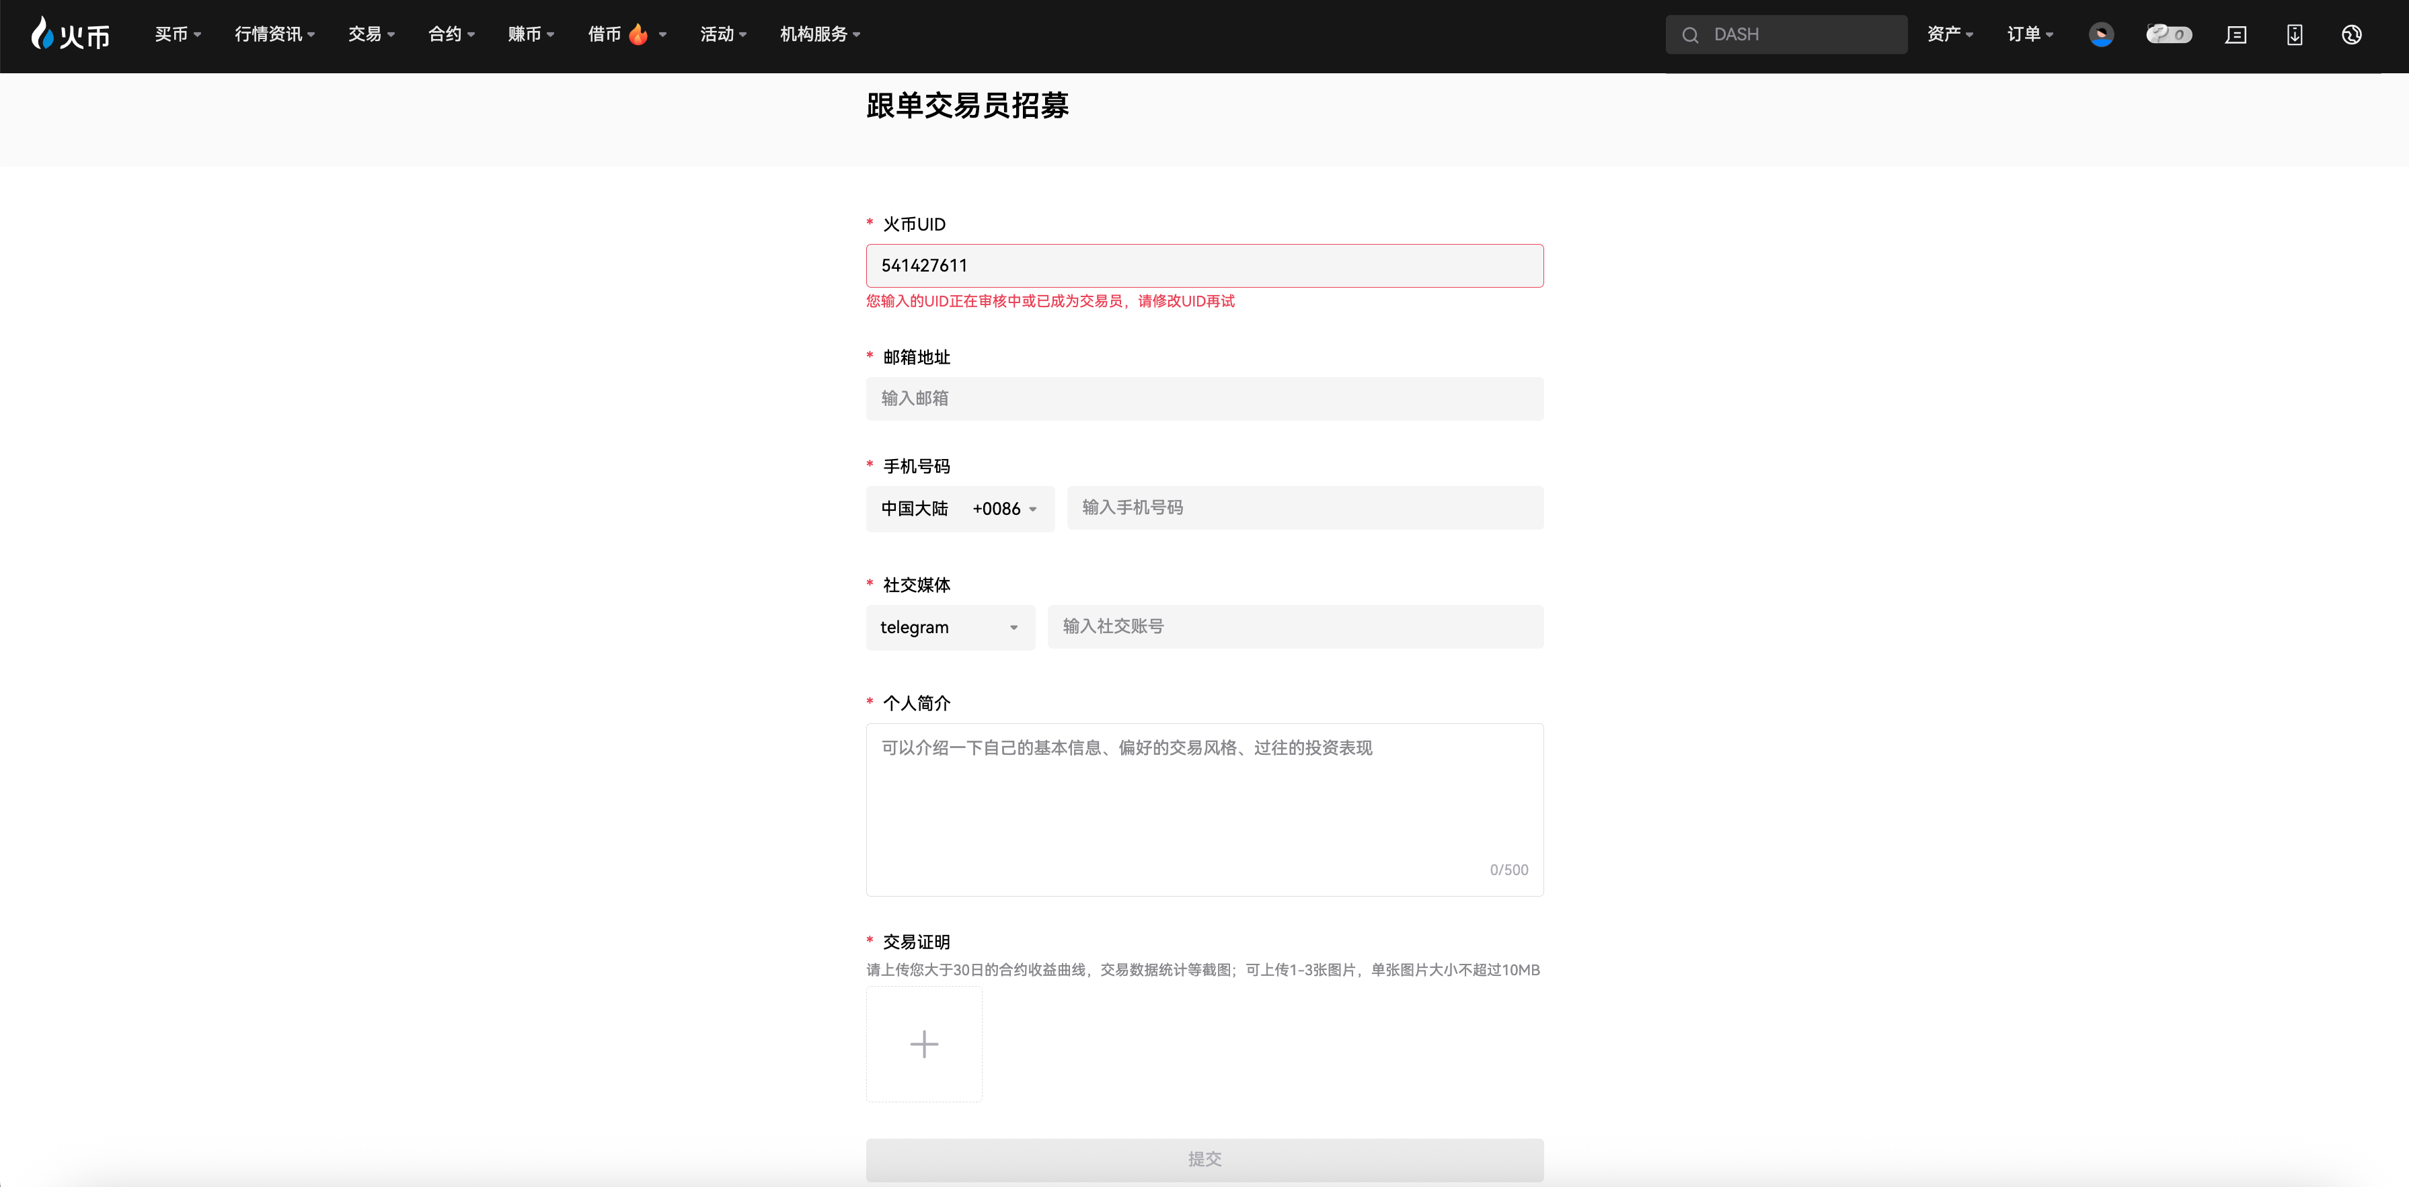Image resolution: width=2409 pixels, height=1187 pixels.
Task: Open the 买币 menu
Action: tap(178, 34)
